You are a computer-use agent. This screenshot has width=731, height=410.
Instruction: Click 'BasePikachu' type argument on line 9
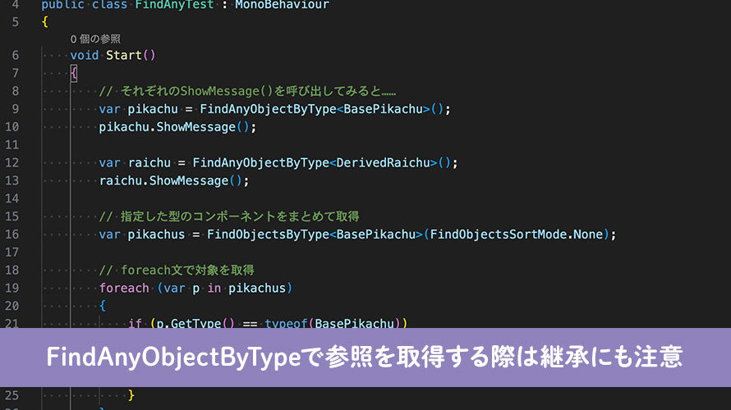383,109
